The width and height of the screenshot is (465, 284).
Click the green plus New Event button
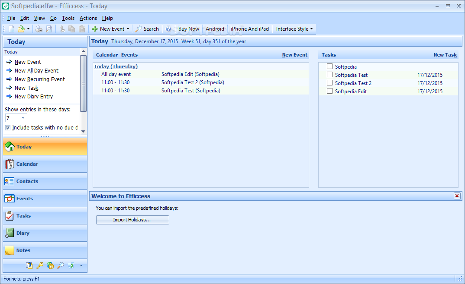click(x=108, y=29)
